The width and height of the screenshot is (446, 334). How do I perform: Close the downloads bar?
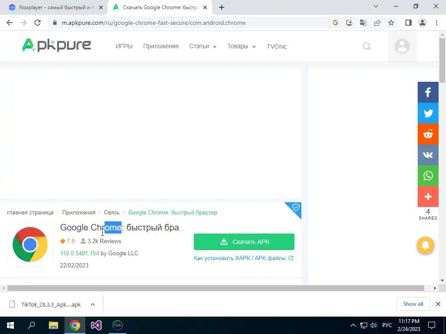pyautogui.click(x=438, y=304)
